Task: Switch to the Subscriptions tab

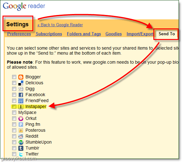Action: 49,34
